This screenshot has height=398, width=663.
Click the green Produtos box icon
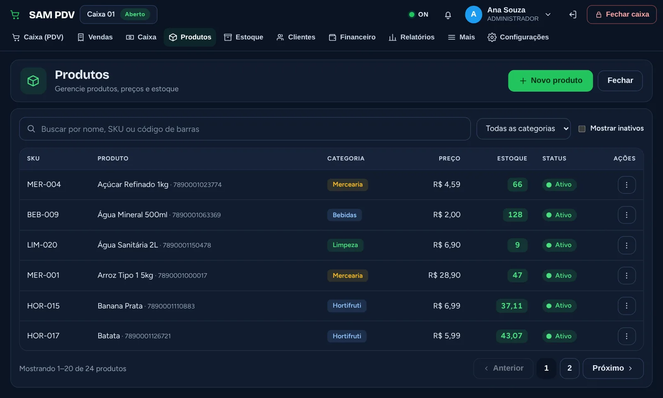coord(33,81)
